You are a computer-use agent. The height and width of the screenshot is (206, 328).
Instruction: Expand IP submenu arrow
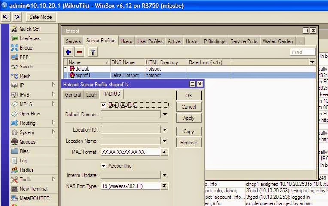click(x=53, y=85)
